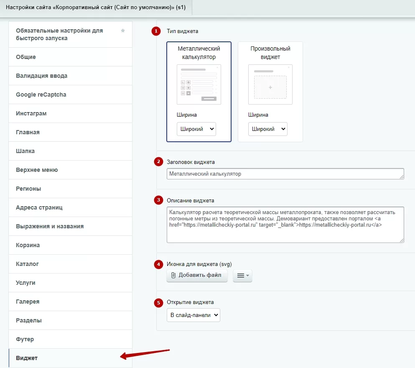Switch to the 'Шапка' section
Image resolution: width=415 pixels, height=368 pixels.
(70, 151)
